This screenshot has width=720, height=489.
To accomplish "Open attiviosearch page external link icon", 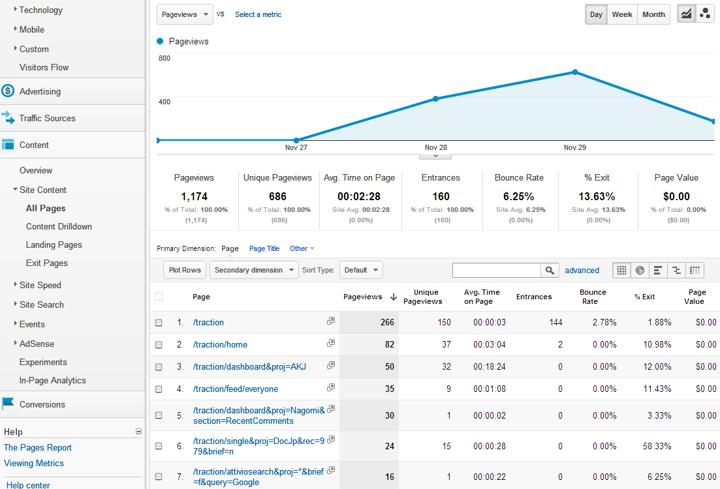I will click(x=330, y=469).
